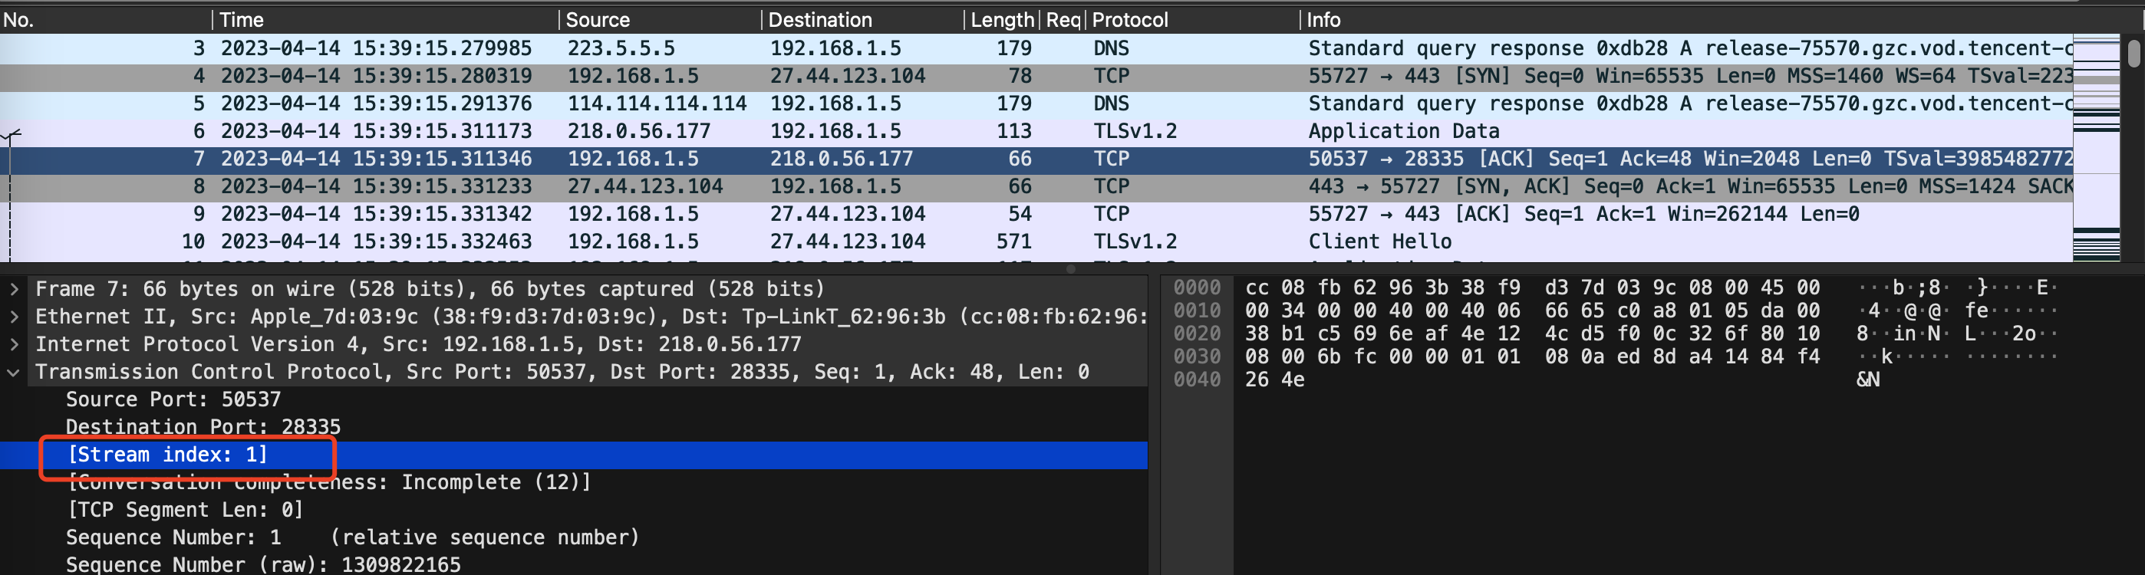Click hex offset 0030 row
Viewport: 2145px width, 575px height.
pyautogui.click(x=1197, y=356)
